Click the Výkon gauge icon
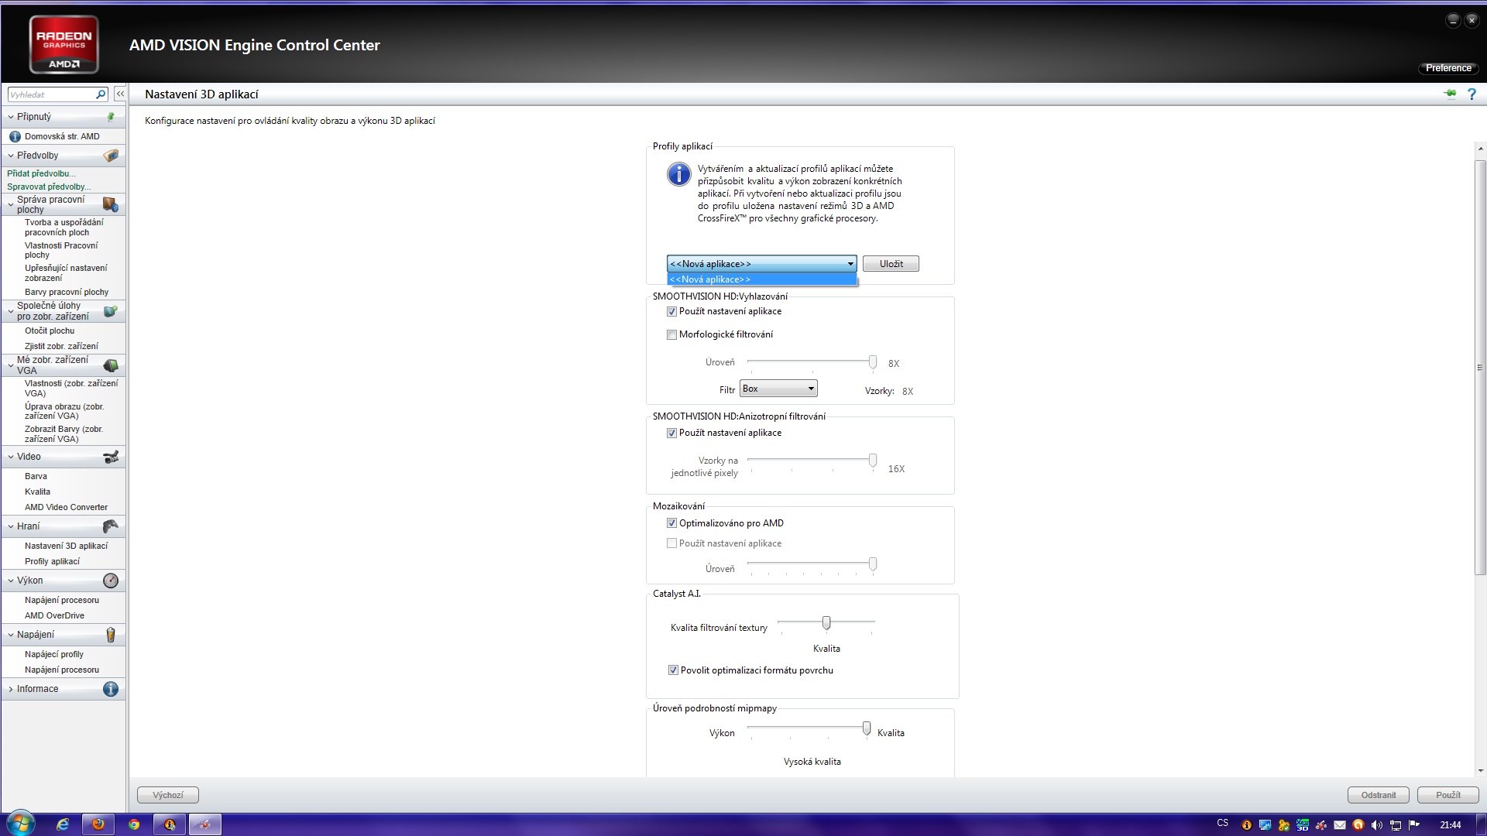 111,581
